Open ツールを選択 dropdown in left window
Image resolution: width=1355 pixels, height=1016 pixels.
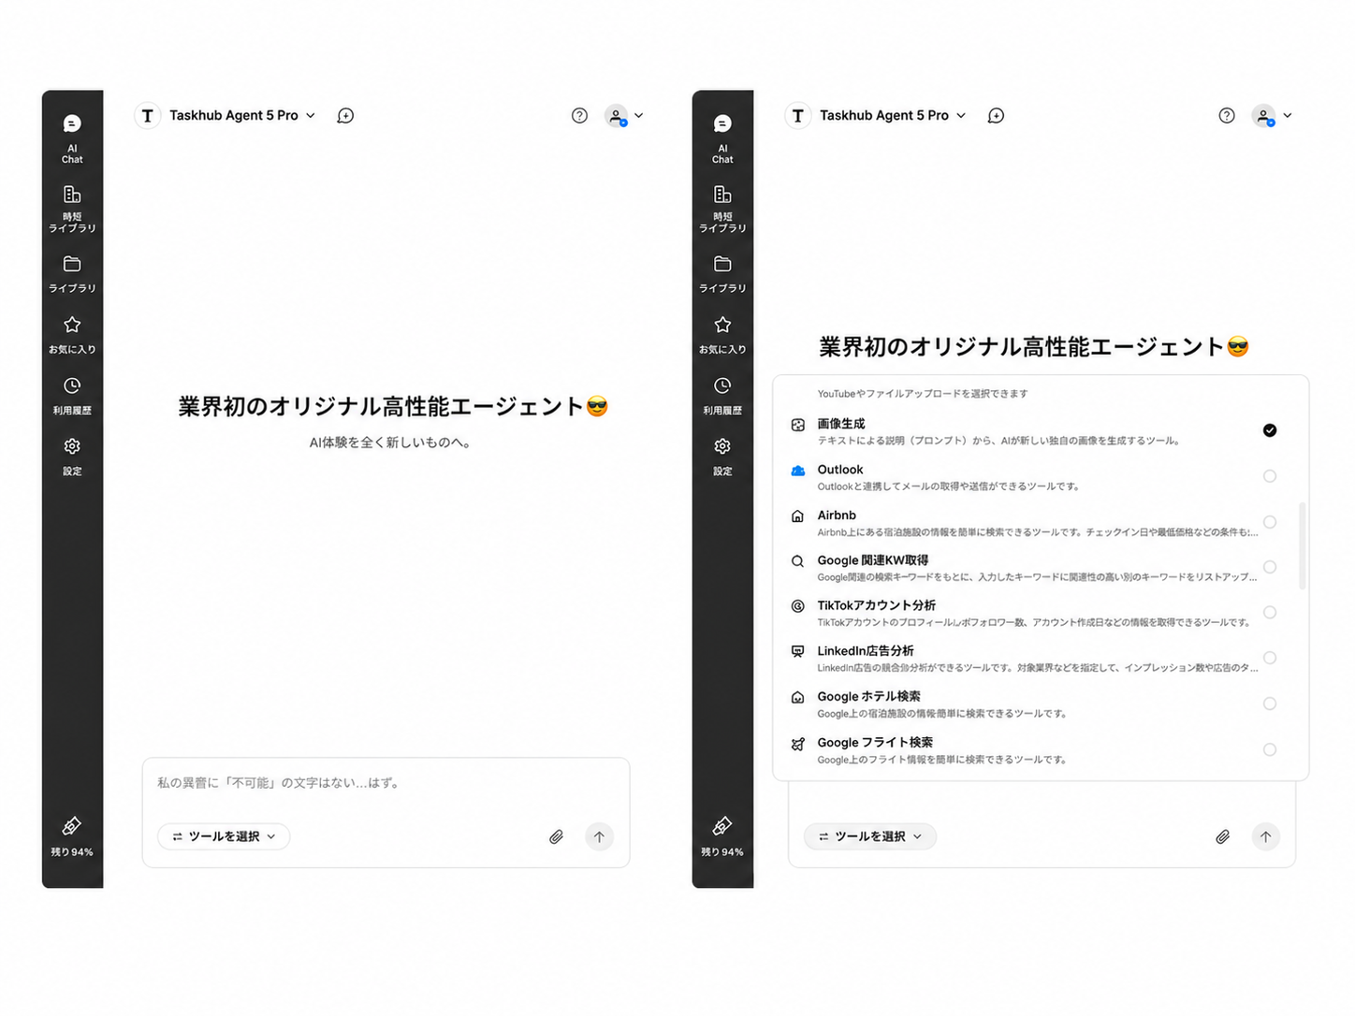[224, 836]
